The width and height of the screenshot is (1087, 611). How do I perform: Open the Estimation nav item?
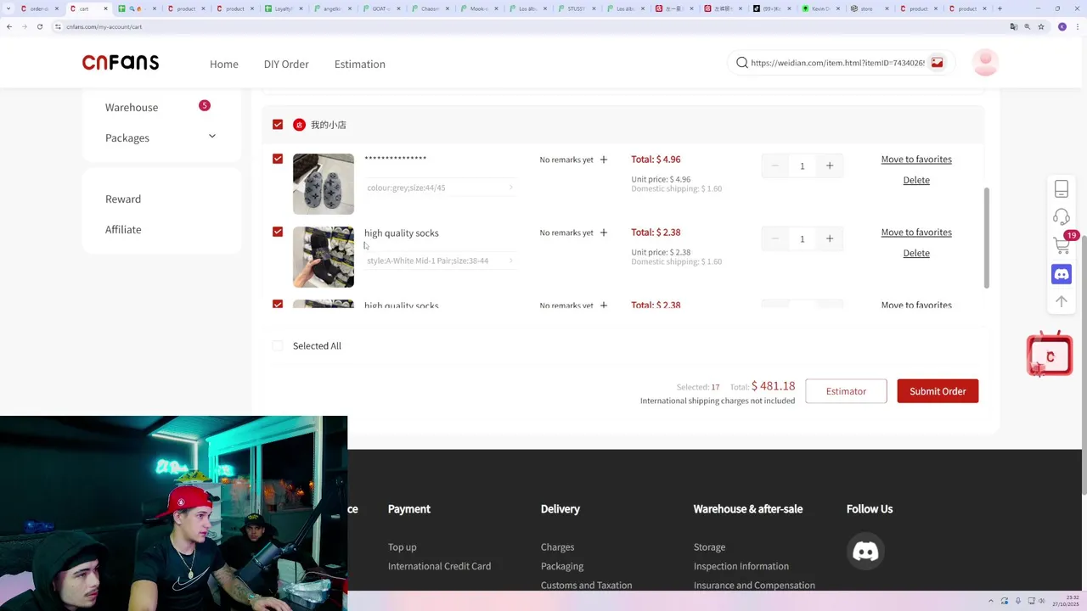click(360, 64)
